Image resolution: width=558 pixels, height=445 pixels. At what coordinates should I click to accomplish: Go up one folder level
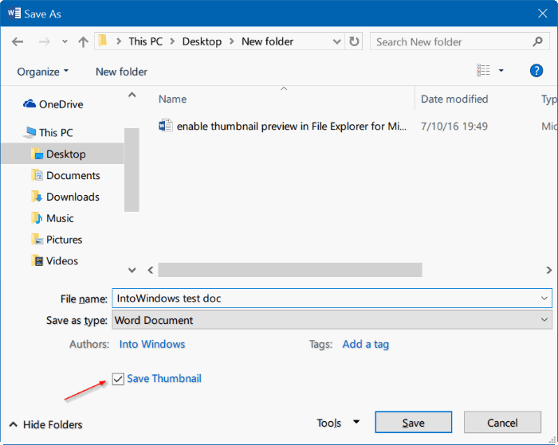click(83, 42)
